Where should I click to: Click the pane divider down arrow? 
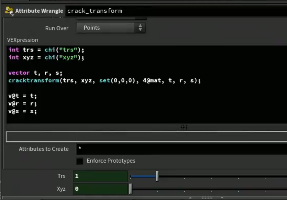coord(222,198)
